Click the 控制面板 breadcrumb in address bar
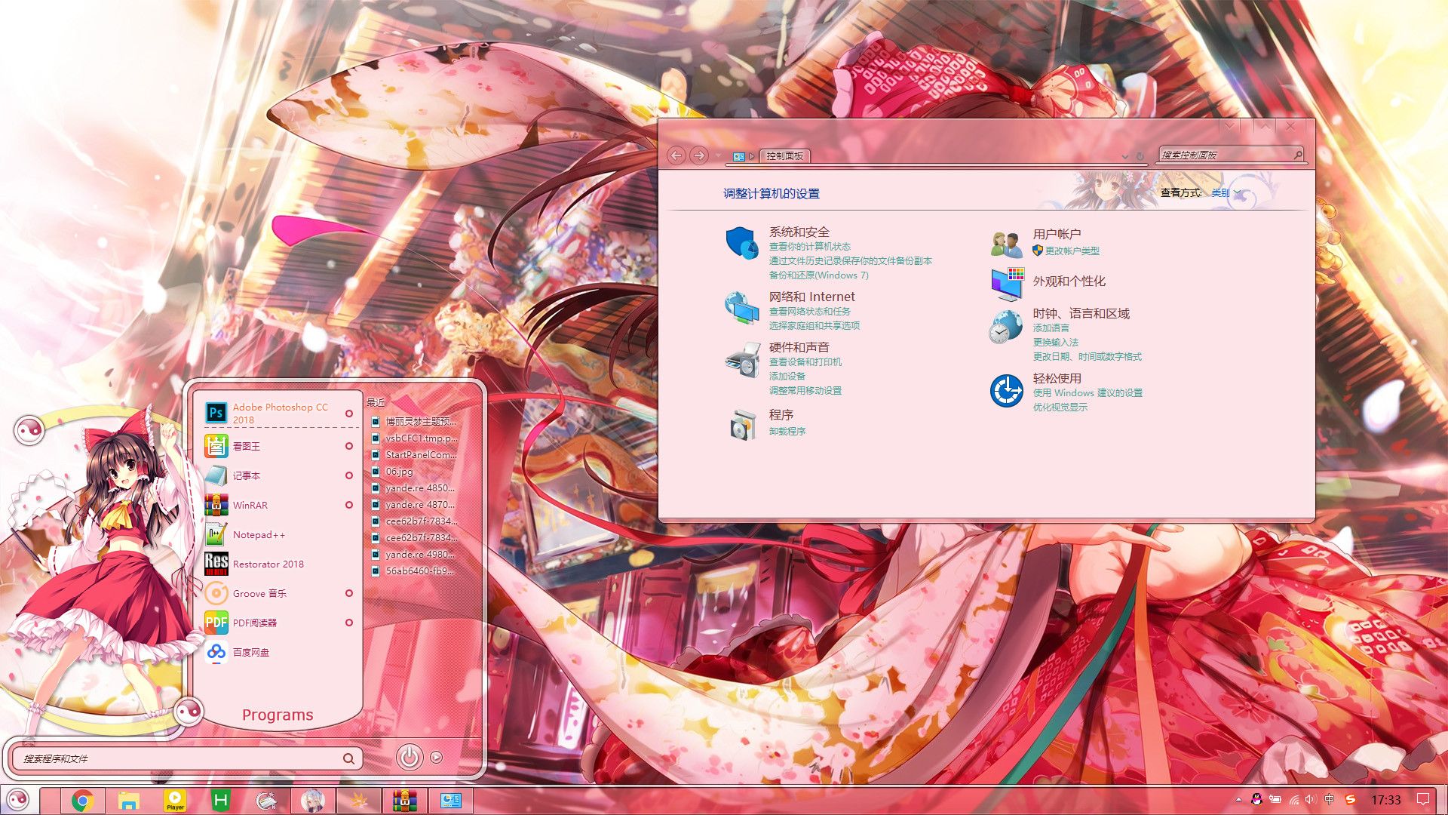The width and height of the screenshot is (1448, 815). pyautogui.click(x=784, y=156)
